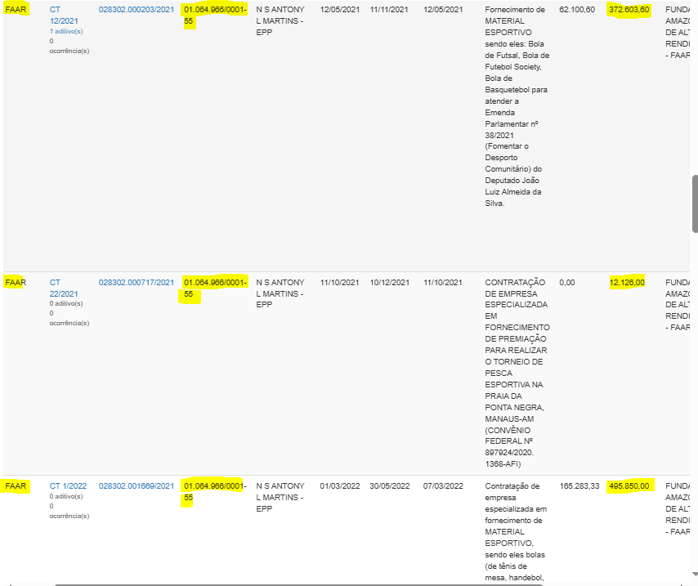Select the highlighted value 495.850,00
The image size is (698, 586).
[629, 485]
